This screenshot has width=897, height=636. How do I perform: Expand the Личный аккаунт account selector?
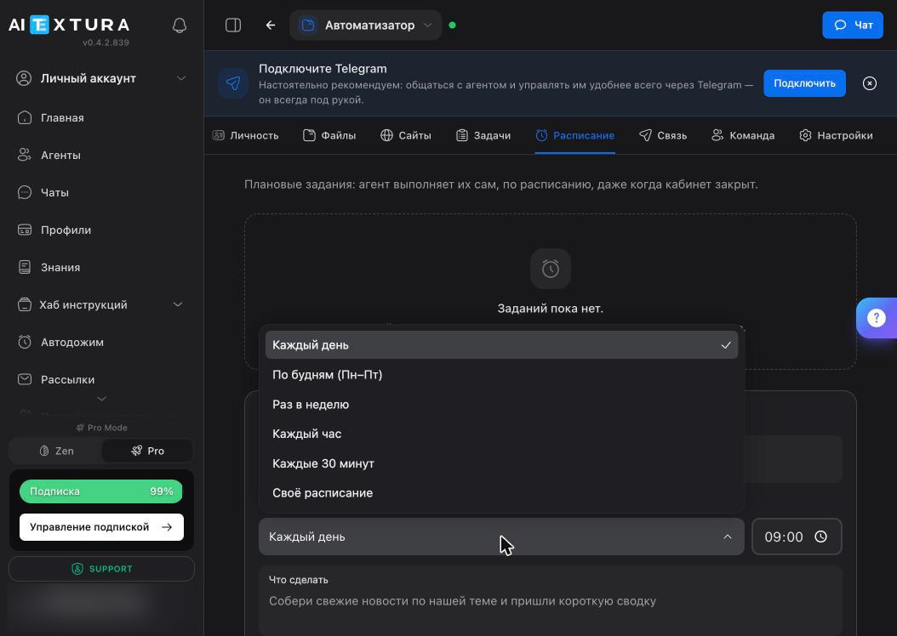pos(101,78)
